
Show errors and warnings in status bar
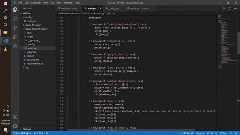(x=38, y=133)
